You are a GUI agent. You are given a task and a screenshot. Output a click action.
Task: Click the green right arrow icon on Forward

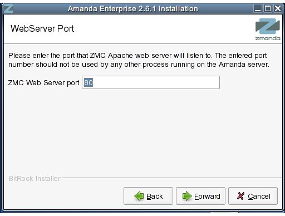[x=187, y=196]
